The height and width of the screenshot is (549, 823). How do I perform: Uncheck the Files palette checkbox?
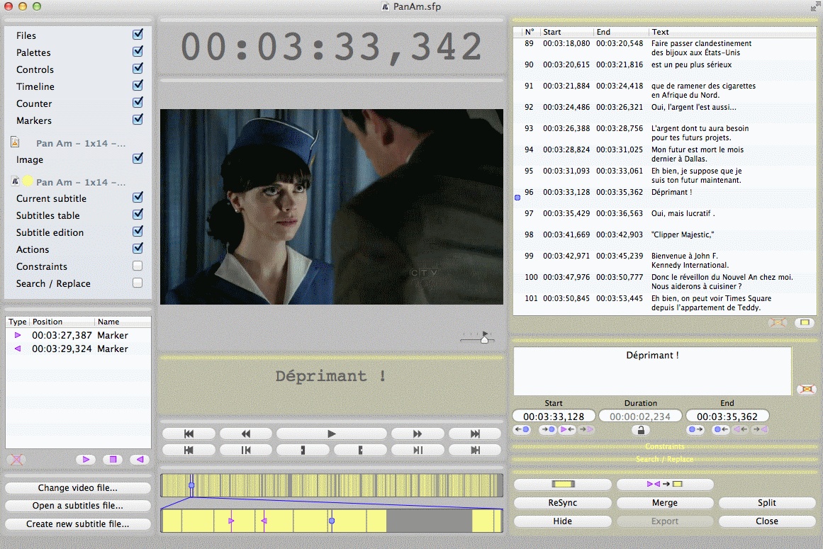[138, 34]
